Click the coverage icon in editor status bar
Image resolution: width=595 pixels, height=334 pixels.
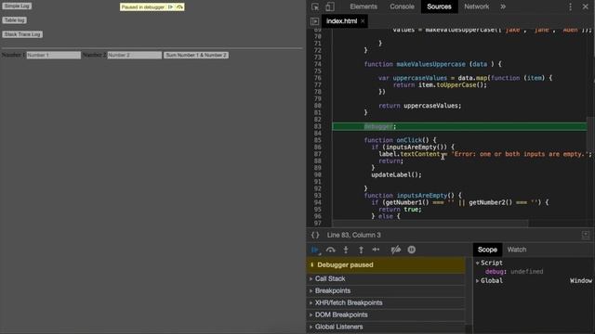pyautogui.click(x=586, y=235)
